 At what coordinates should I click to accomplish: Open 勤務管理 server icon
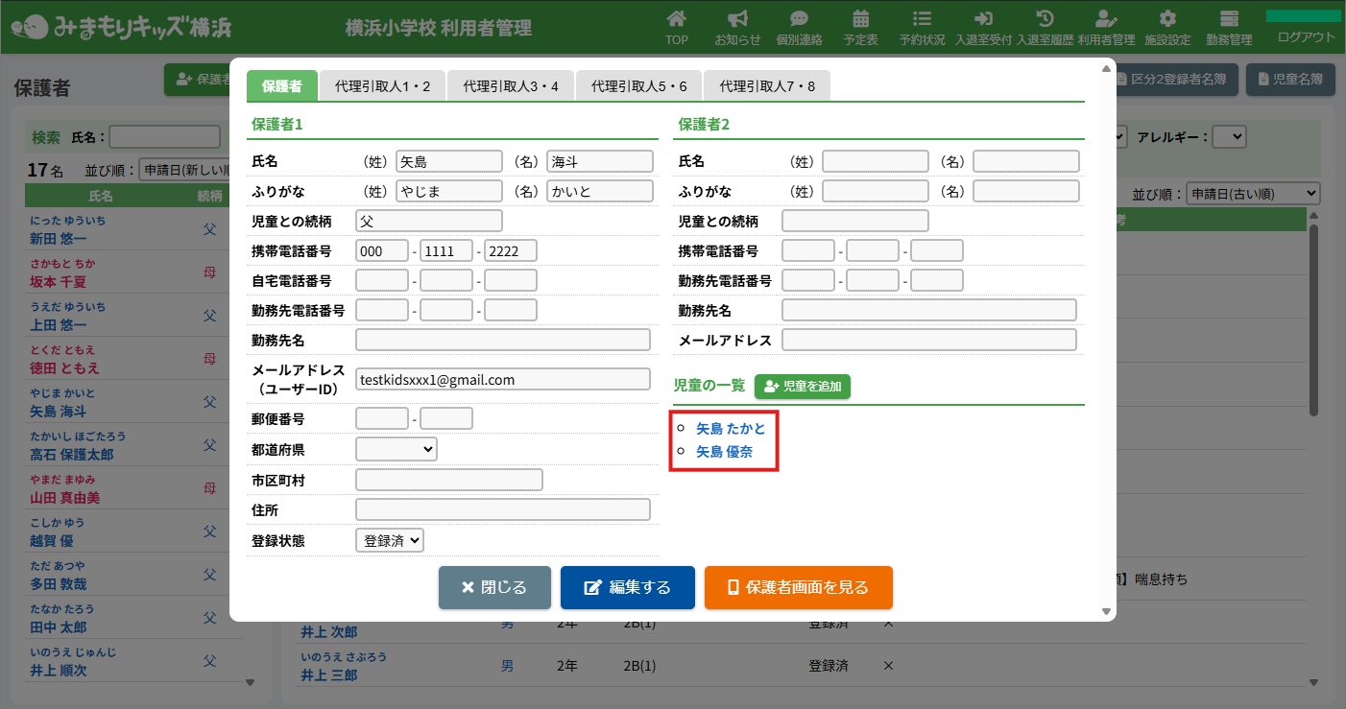tap(1229, 19)
